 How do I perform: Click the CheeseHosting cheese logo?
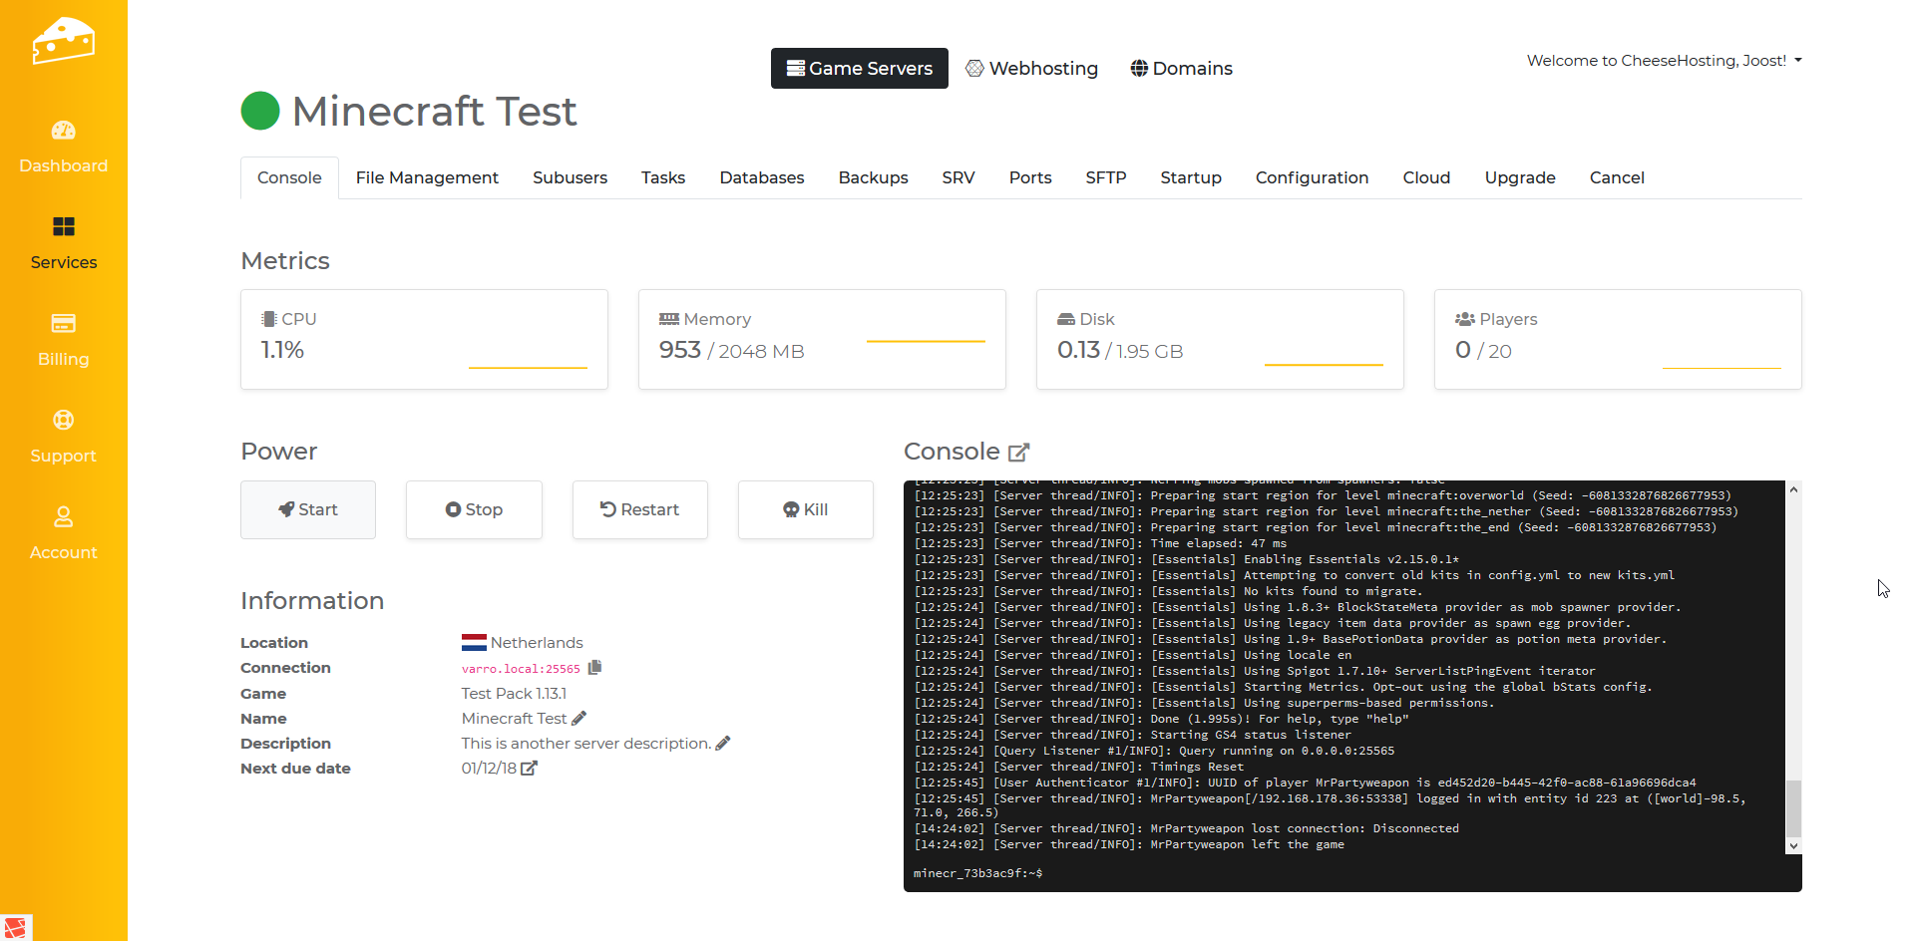63,42
